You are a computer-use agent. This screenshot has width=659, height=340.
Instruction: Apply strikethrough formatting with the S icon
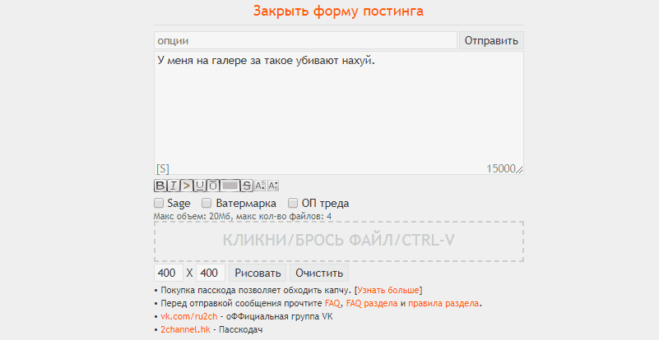pos(247,186)
